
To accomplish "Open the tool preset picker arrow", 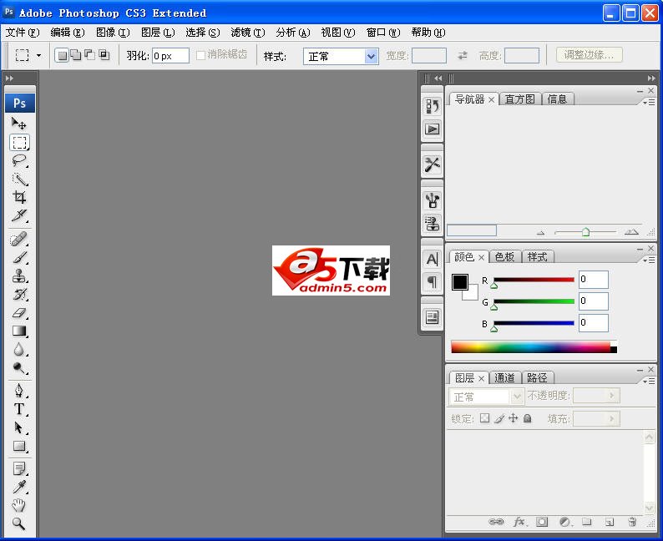I will pyautogui.click(x=38, y=56).
